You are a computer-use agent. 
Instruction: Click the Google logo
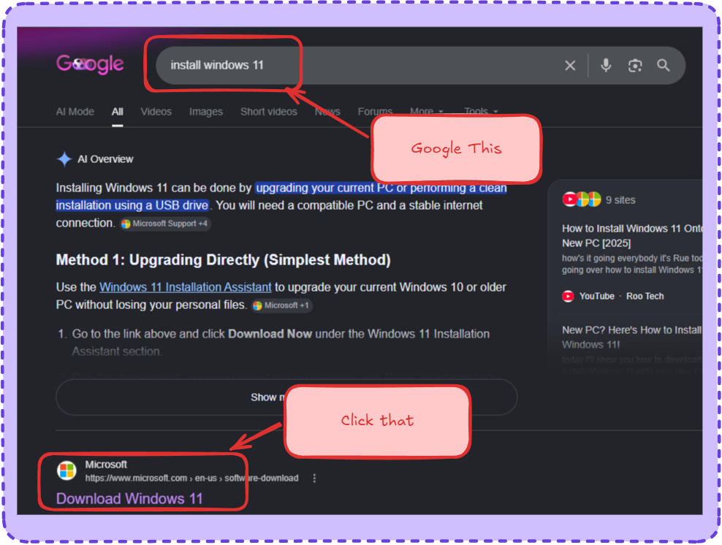[x=90, y=64]
